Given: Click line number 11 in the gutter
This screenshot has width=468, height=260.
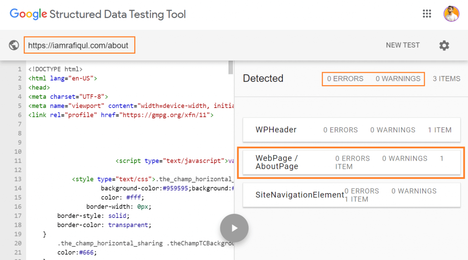Looking at the screenshot, I should (18, 161).
